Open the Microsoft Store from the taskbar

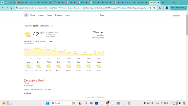pyautogui.click(x=97, y=103)
